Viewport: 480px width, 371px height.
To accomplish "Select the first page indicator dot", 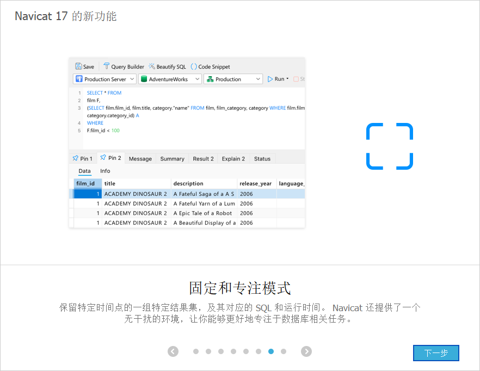I will [x=196, y=351].
